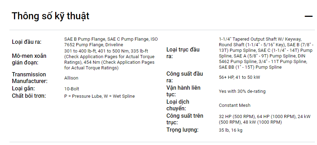Click the Constant Mesh value
The width and height of the screenshot is (317, 145).
click(x=235, y=105)
